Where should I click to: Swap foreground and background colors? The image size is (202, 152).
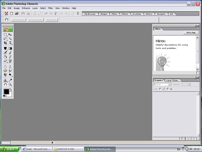tap(11, 90)
